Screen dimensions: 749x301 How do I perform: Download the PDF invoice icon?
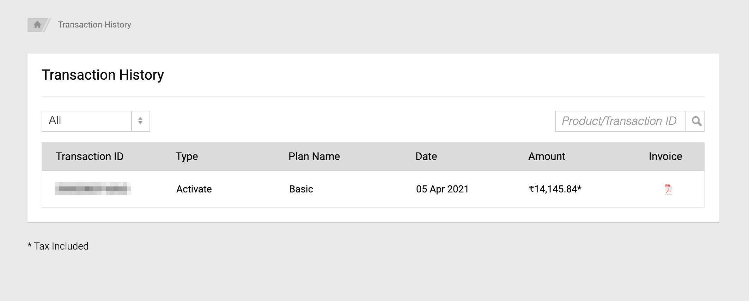(668, 189)
